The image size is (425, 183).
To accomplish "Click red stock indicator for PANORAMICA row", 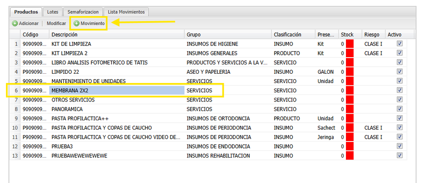I will [x=350, y=109].
